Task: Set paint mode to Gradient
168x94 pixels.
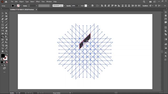Action: 4,62
